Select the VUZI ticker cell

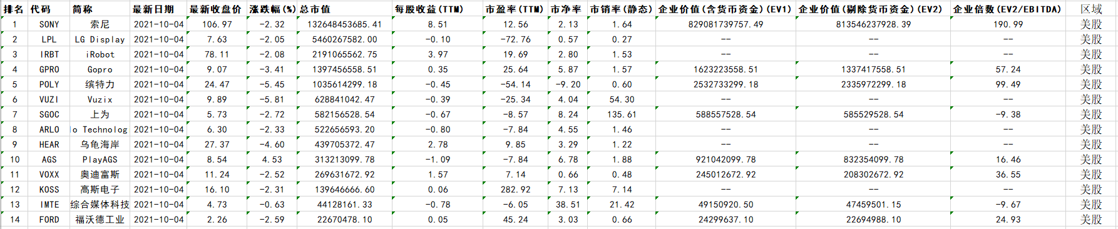(x=49, y=99)
